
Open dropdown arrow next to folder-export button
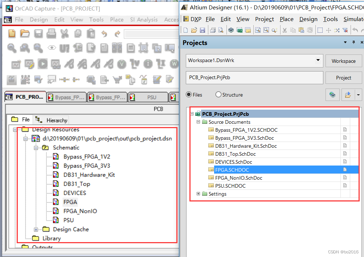pos(358,95)
